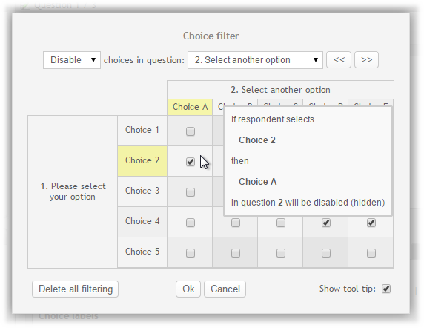424x328 pixels.
Task: Uncheck Choice 2 row, Choice A checkbox
Action: point(191,162)
